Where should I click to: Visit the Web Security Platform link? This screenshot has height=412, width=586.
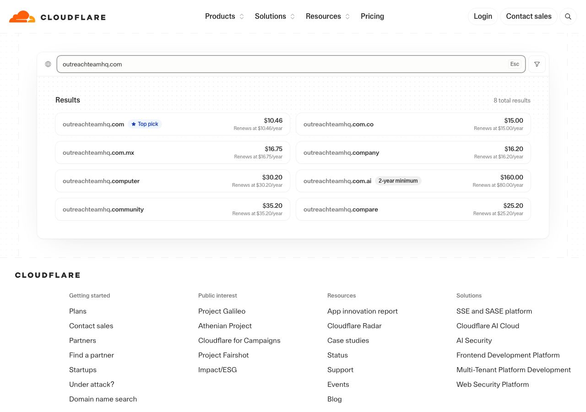(493, 385)
